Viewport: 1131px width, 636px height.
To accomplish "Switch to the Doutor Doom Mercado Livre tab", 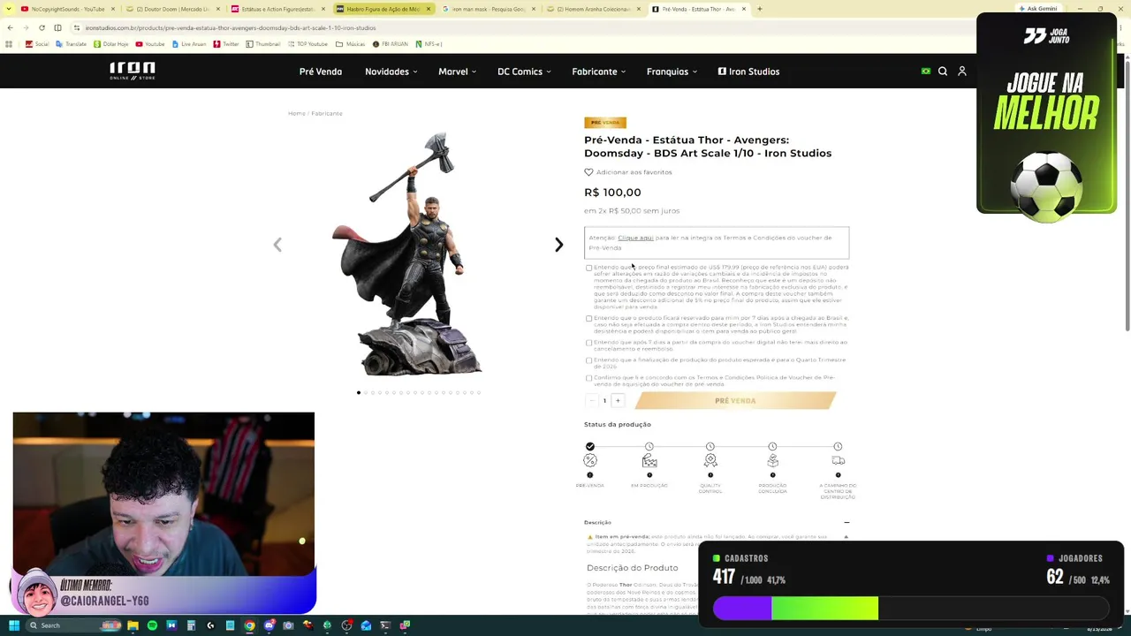I will click(x=172, y=9).
